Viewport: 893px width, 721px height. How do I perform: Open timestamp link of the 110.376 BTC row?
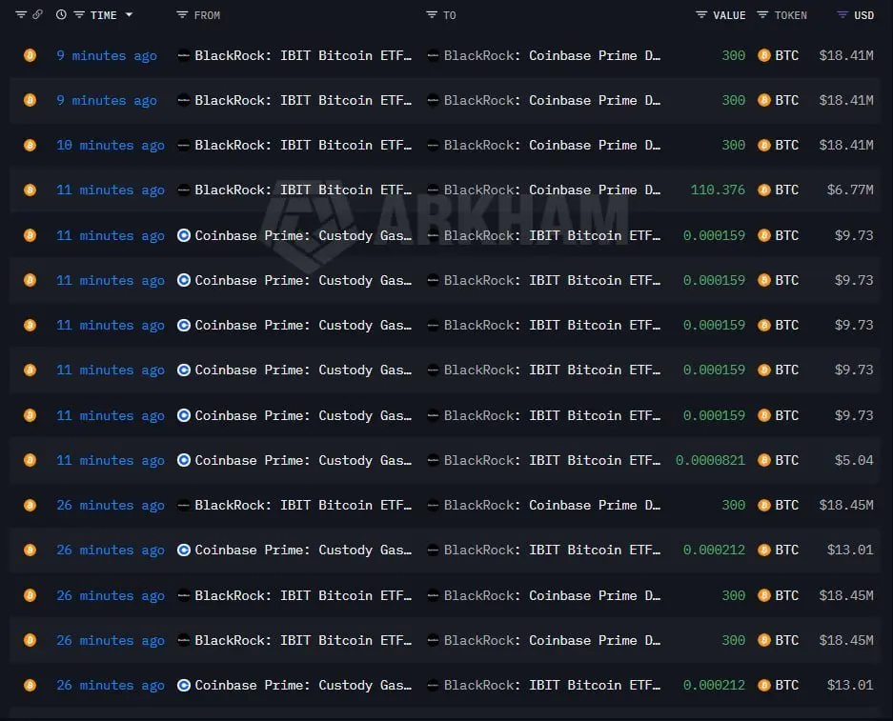pyautogui.click(x=111, y=190)
